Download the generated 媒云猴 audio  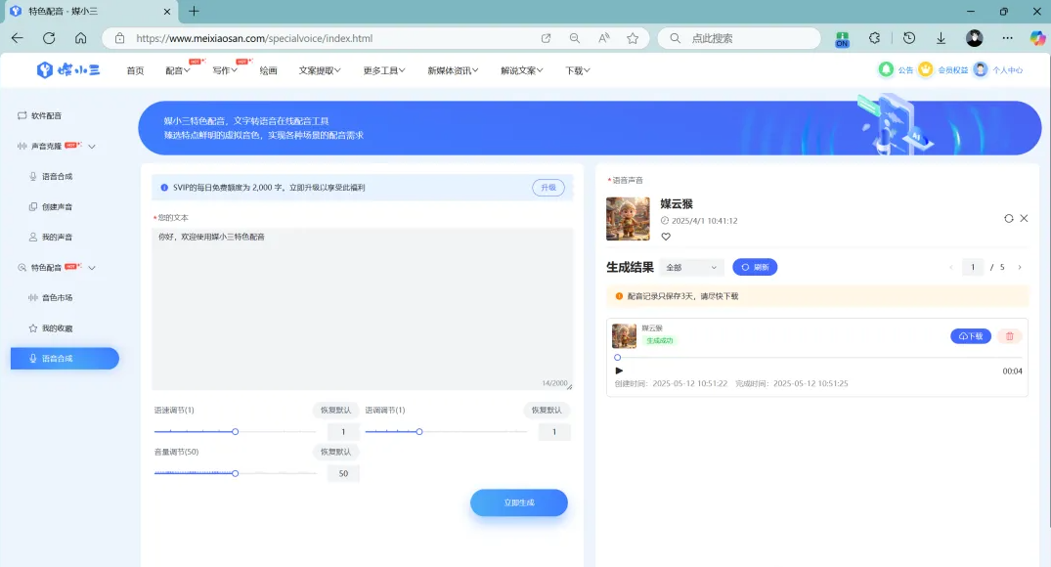pos(971,335)
